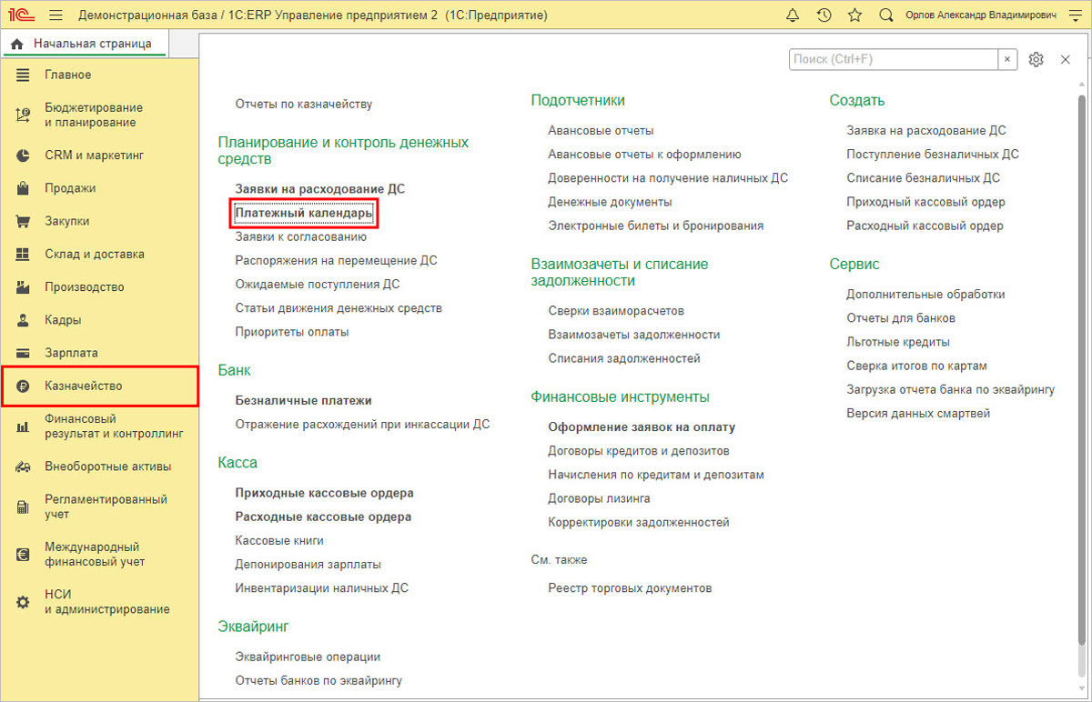1092x702 pixels.
Task: Click the global search magnifier icon
Action: pyautogui.click(x=886, y=15)
